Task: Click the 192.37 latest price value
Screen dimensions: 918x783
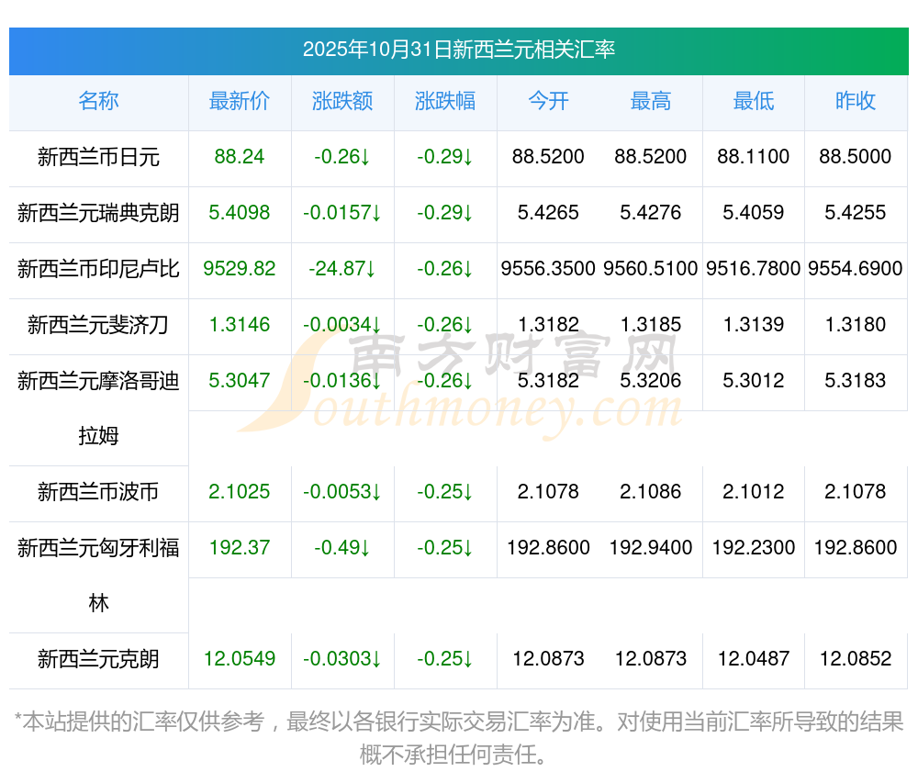Action: tap(240, 548)
